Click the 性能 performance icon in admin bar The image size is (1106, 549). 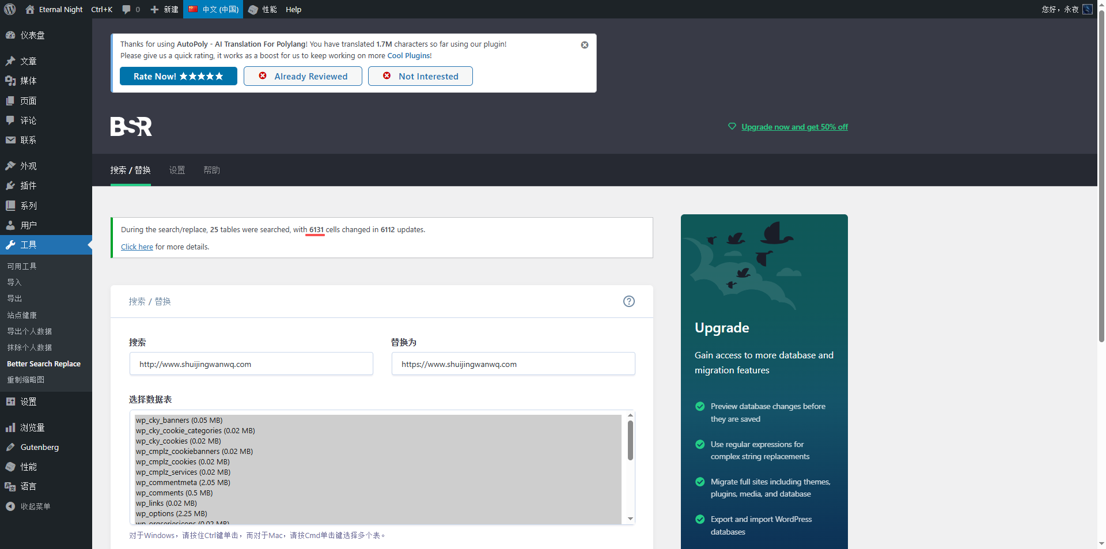253,9
